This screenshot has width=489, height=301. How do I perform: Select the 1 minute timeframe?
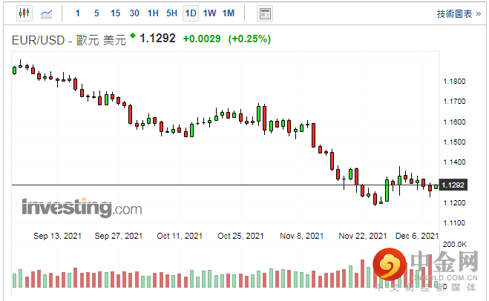78,13
